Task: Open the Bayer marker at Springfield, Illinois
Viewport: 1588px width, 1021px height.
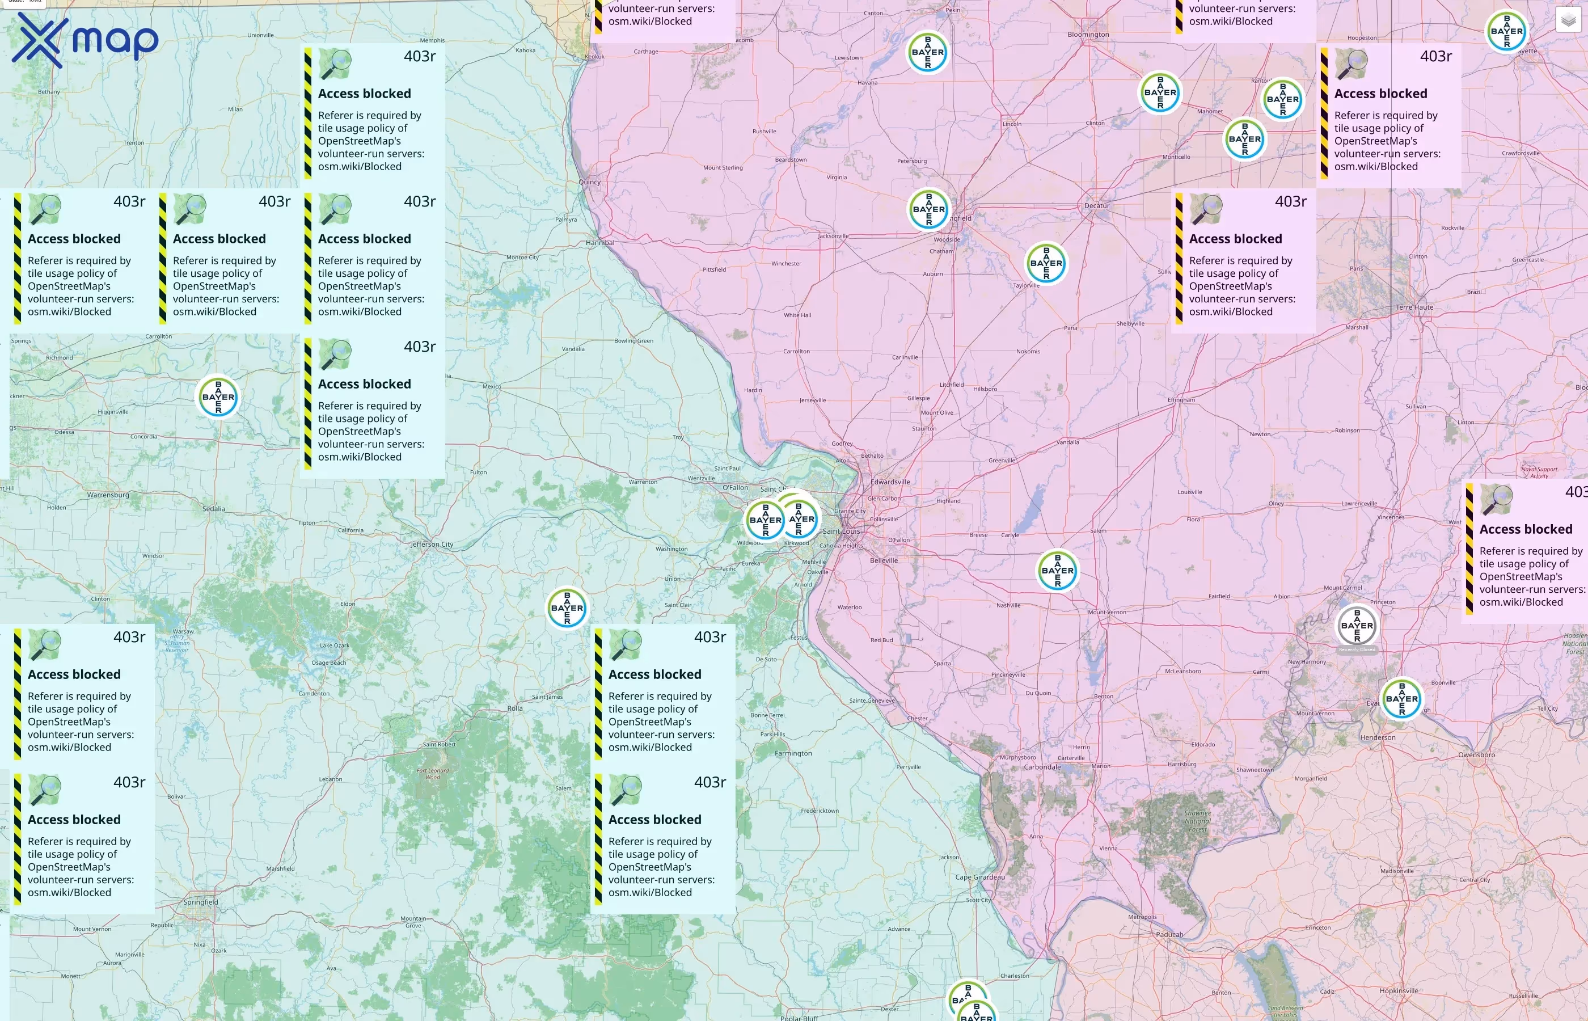Action: pyautogui.click(x=928, y=209)
